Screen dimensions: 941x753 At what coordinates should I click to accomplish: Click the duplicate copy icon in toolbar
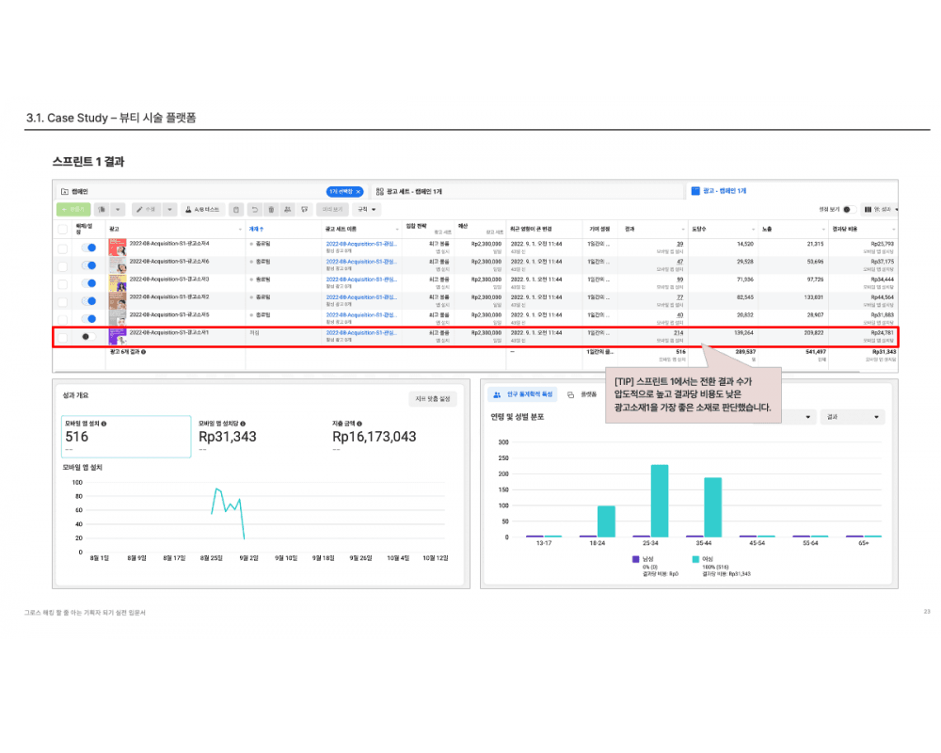pos(101,209)
